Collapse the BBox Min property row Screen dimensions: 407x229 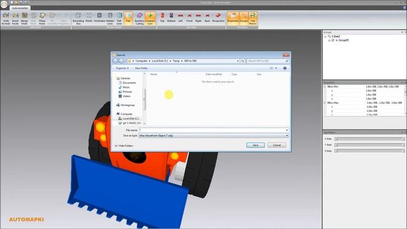325,87
